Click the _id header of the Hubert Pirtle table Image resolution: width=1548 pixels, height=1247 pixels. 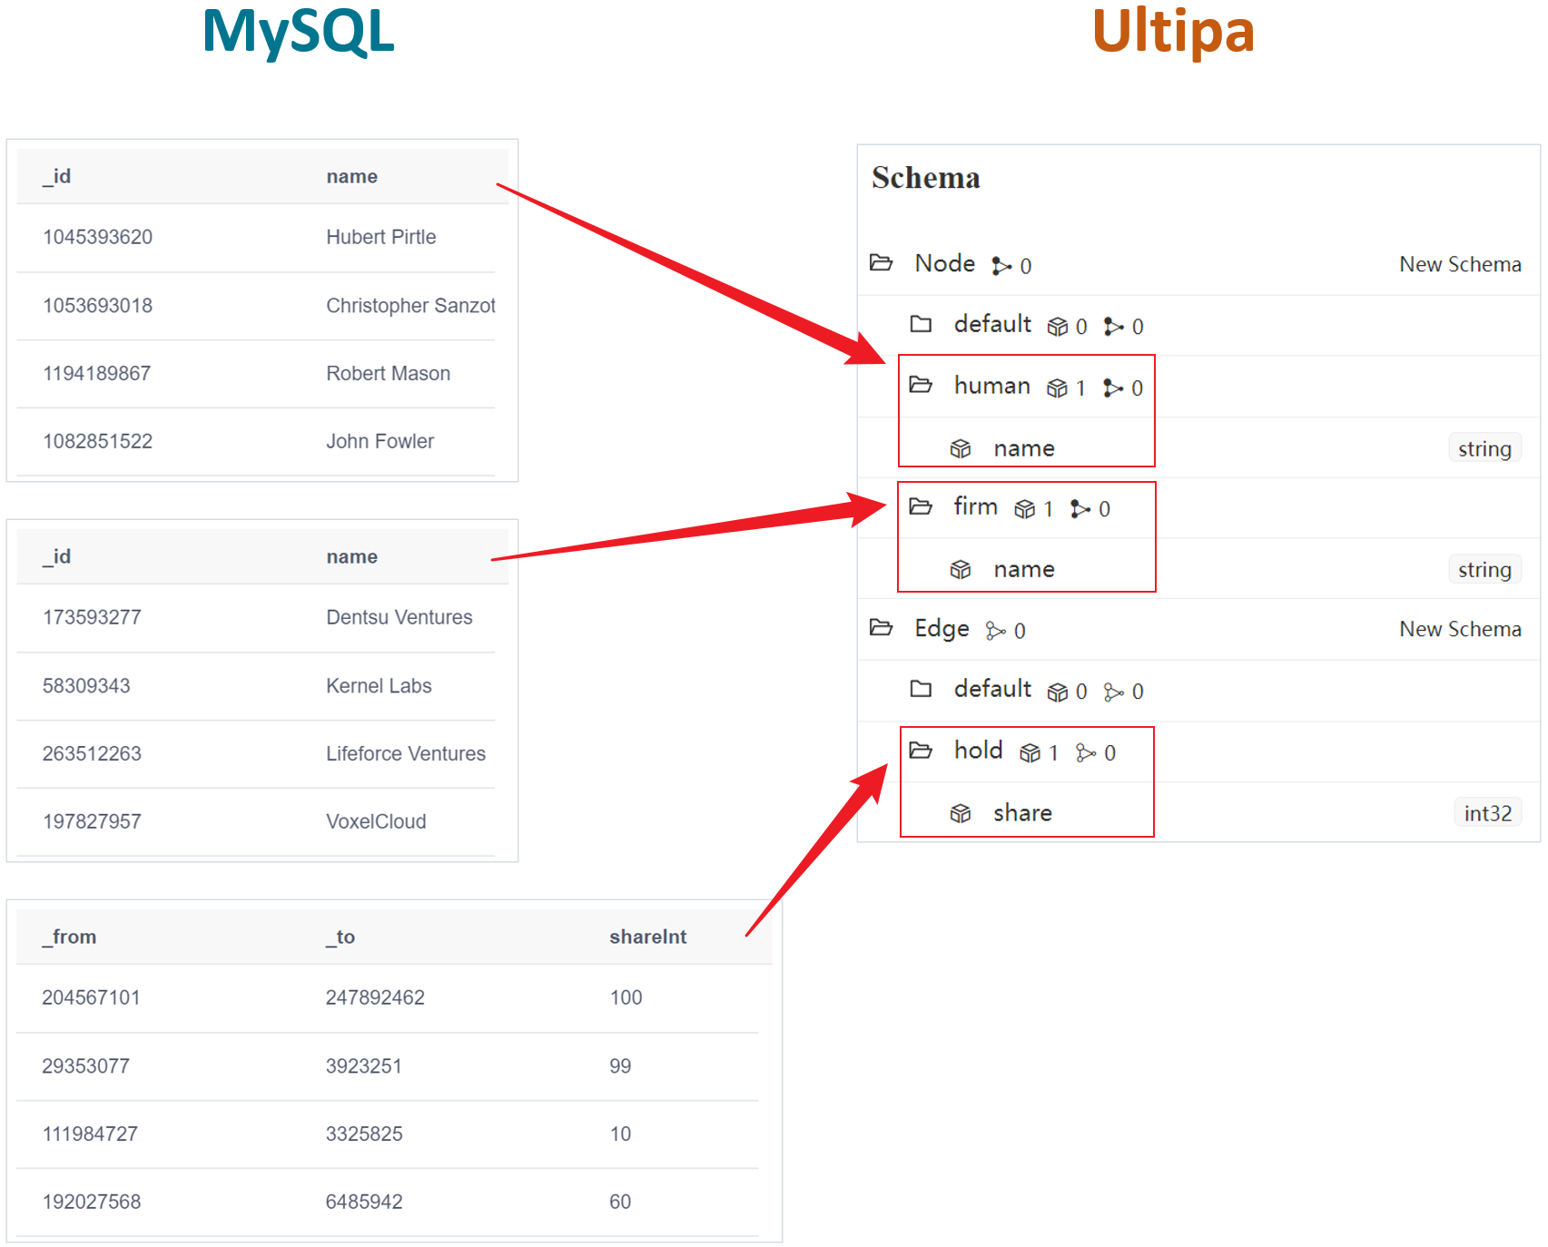coord(56,176)
